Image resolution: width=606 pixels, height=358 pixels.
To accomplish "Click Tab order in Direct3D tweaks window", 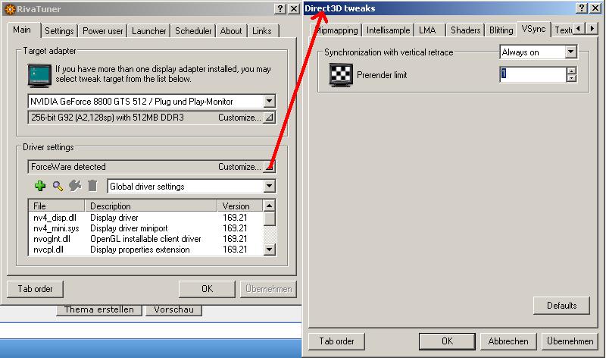I will tap(336, 341).
